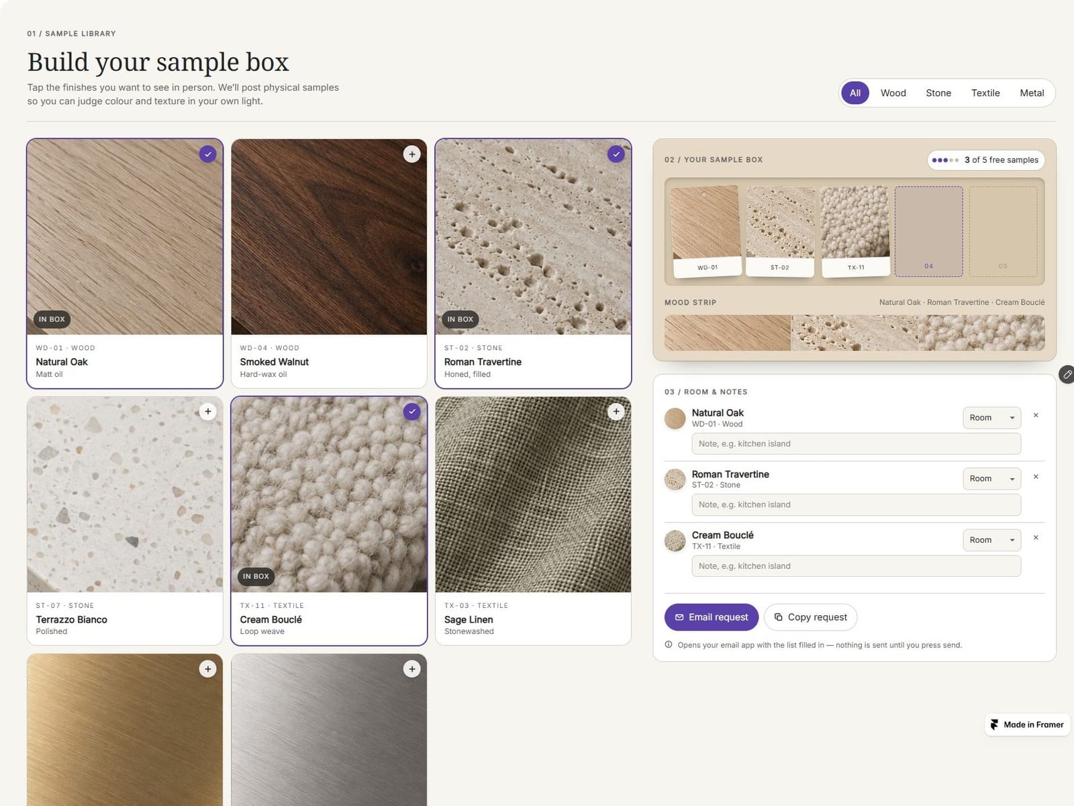Screen dimensions: 1074x806
Task: Click the Roman Travertine note field
Action: point(856,505)
